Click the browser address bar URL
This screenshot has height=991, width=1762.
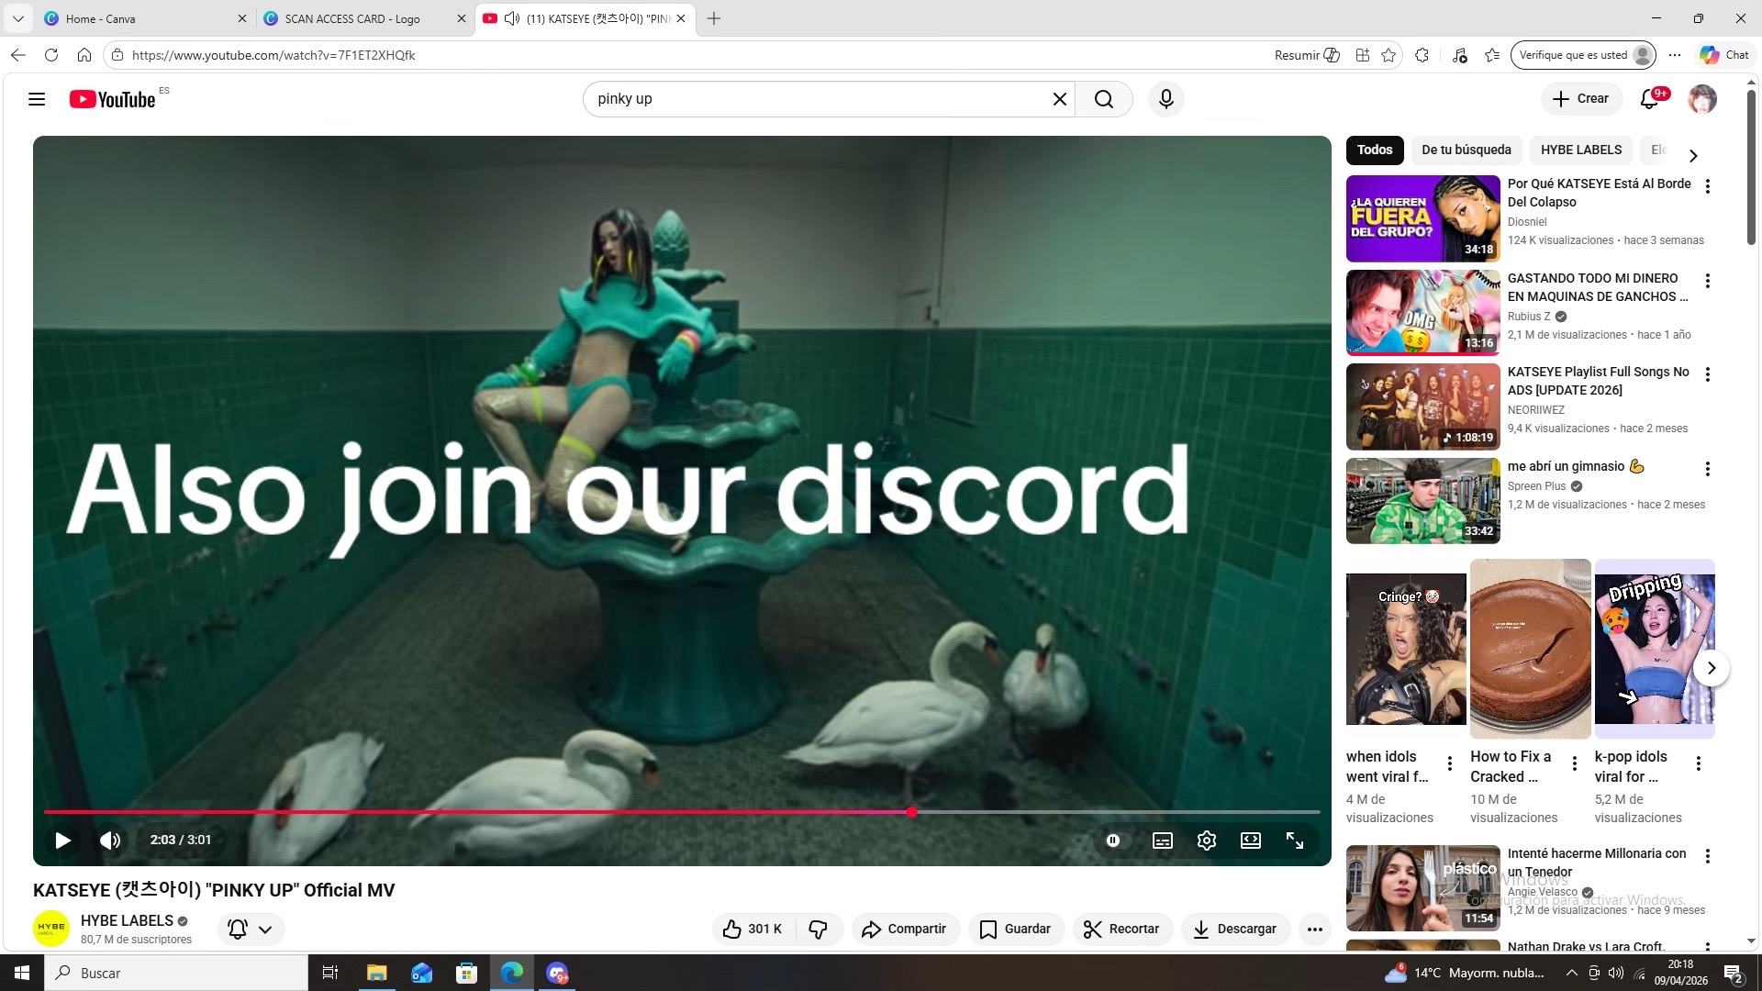[273, 55]
